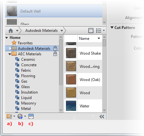Viewport: 144px width, 136px height.
Task: Toggle the library panel layout icon
Action: pos(91,31)
